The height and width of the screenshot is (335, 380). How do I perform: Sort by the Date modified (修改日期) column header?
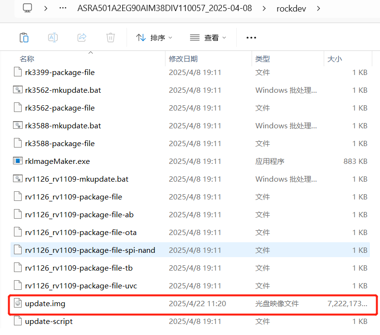click(183, 59)
